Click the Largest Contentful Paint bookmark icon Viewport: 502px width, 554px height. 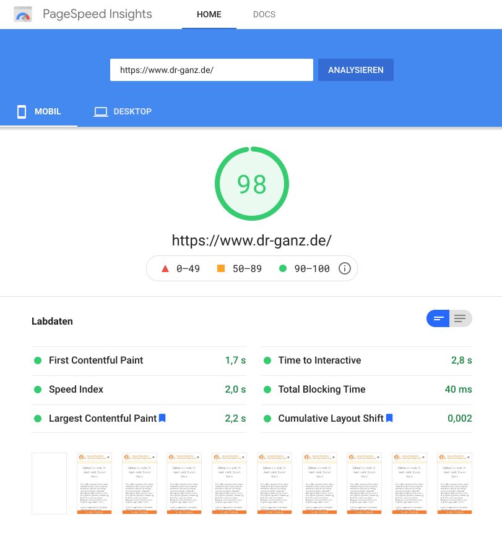point(162,418)
